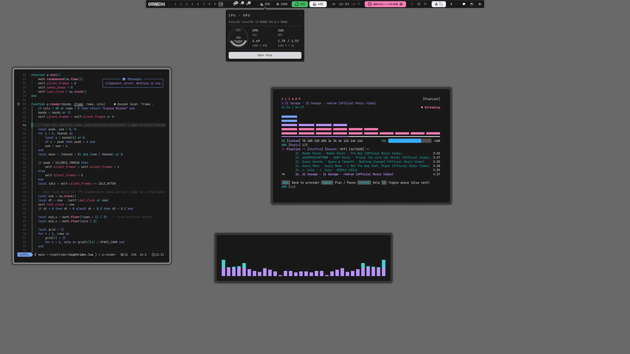Viewport: 630px width, 354px height.
Task: Click the image stack wallpaper icon
Action: (419, 4)
